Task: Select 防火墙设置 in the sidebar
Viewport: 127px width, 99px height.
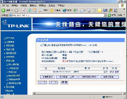Action: point(14,65)
